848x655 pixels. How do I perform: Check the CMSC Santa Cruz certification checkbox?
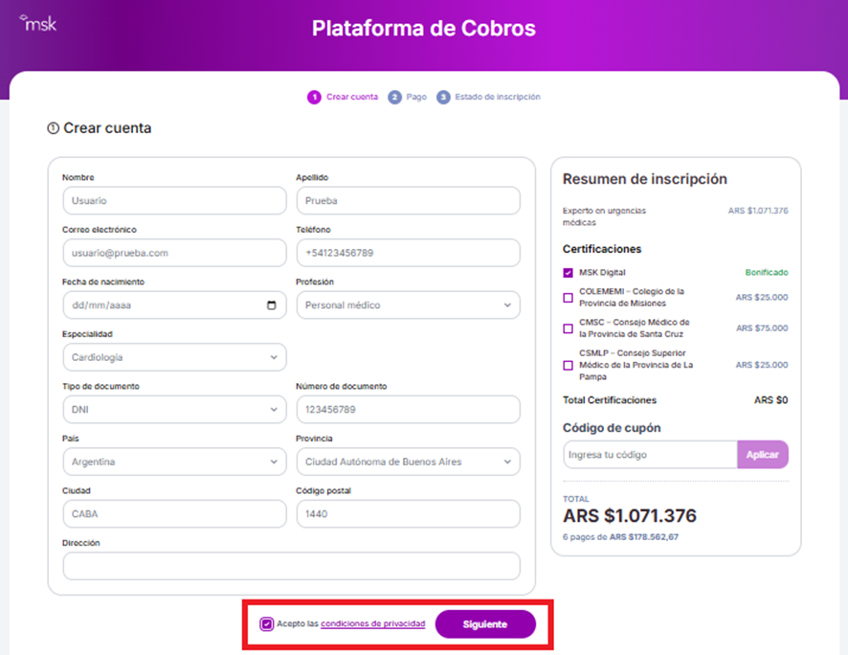tap(568, 328)
